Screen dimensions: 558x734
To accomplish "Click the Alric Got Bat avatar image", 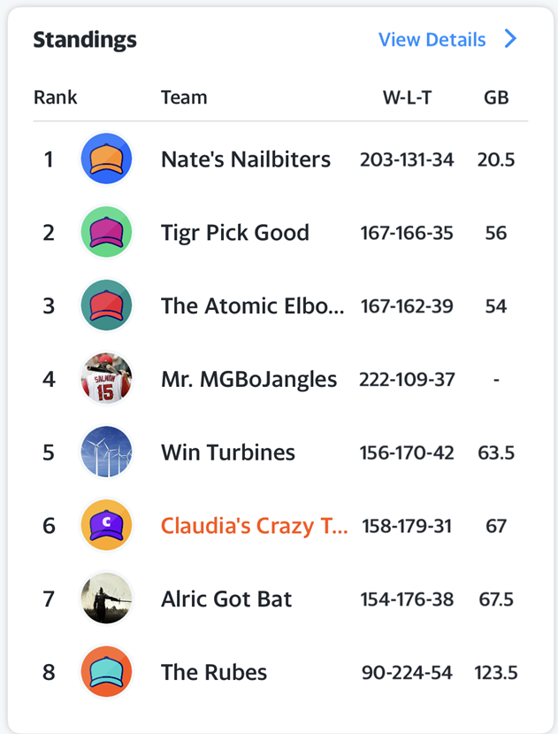I will coord(106,599).
